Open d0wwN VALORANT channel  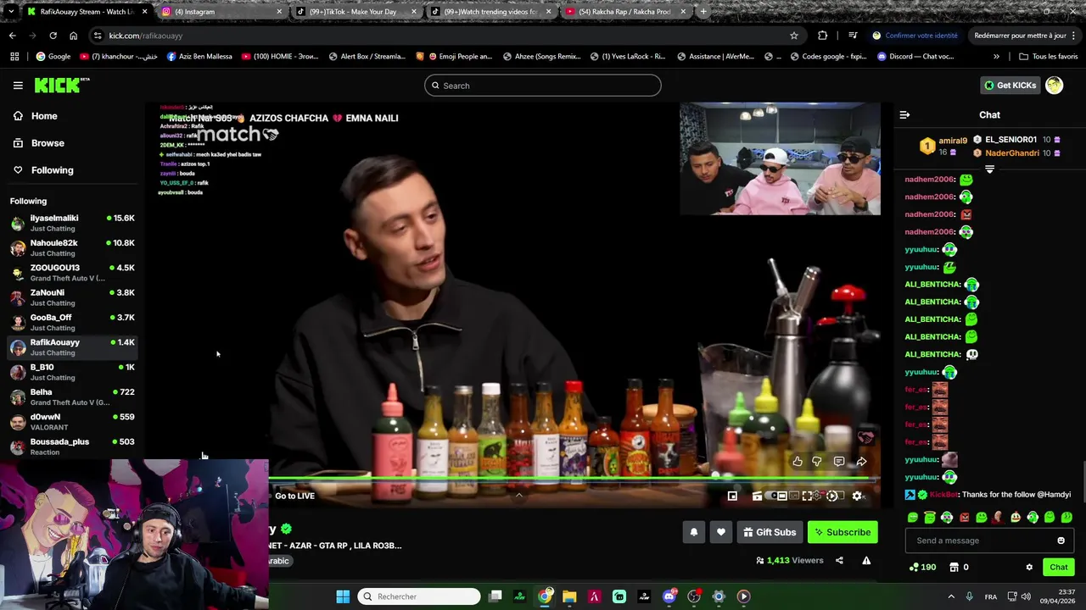click(x=72, y=422)
